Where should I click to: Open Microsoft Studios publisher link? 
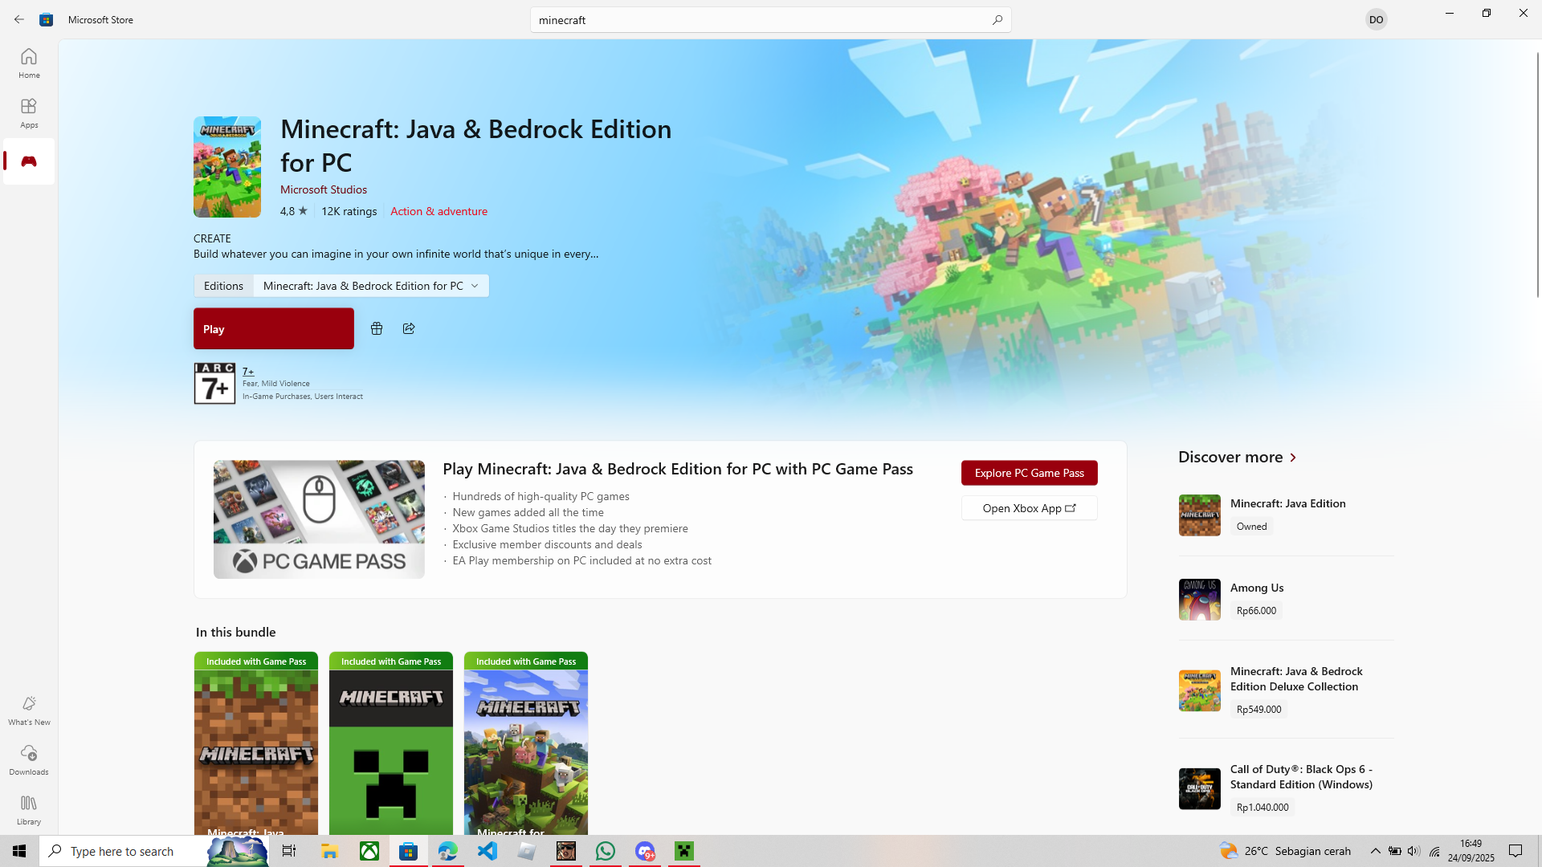tap(324, 189)
